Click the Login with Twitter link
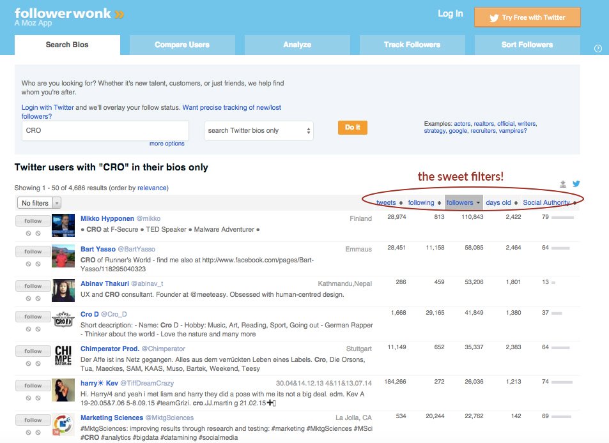Image resolution: width=609 pixels, height=443 pixels. pos(48,107)
